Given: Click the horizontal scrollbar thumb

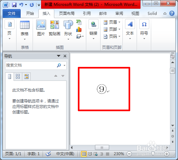Looking at the screenshot, I should [102, 147].
